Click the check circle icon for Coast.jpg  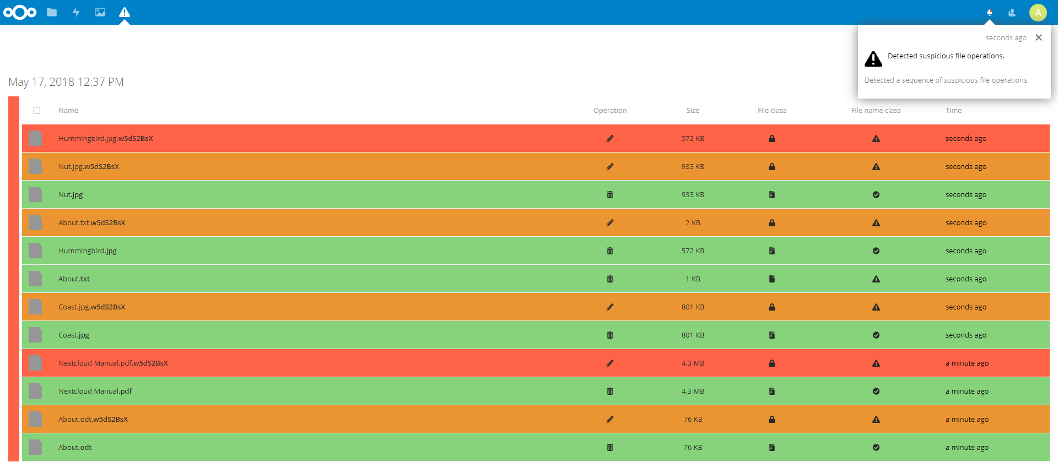pos(876,335)
